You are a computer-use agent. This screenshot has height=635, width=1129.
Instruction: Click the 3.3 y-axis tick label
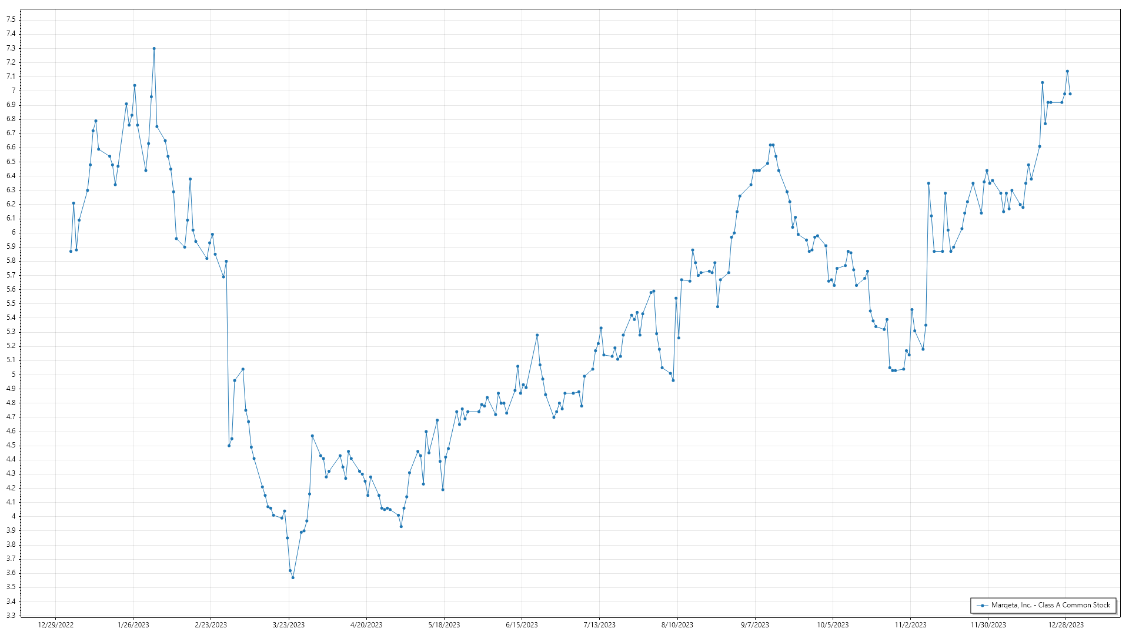click(11, 616)
